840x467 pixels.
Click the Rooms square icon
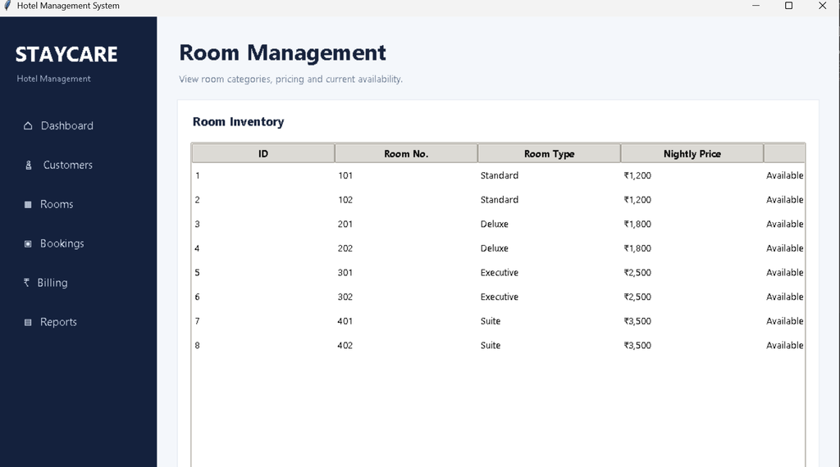tap(28, 204)
